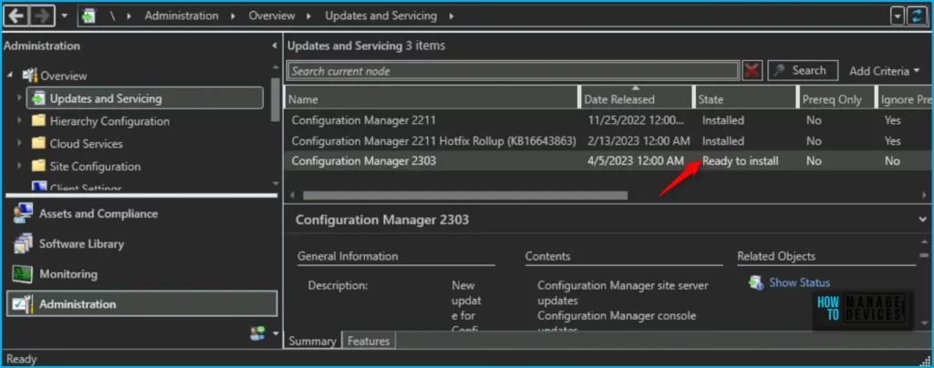
Task: Collapse the Configuration Manager 2303 details pane
Action: [x=923, y=220]
